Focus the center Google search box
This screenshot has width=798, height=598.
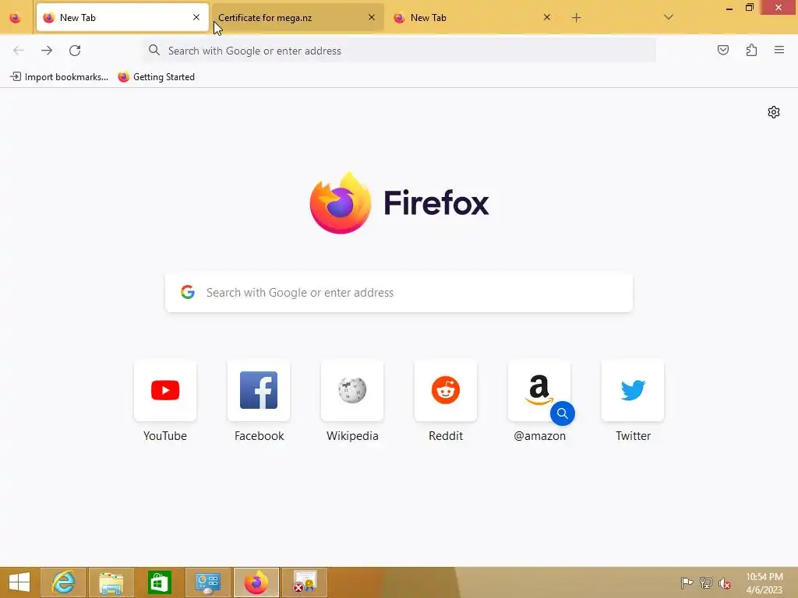point(399,293)
